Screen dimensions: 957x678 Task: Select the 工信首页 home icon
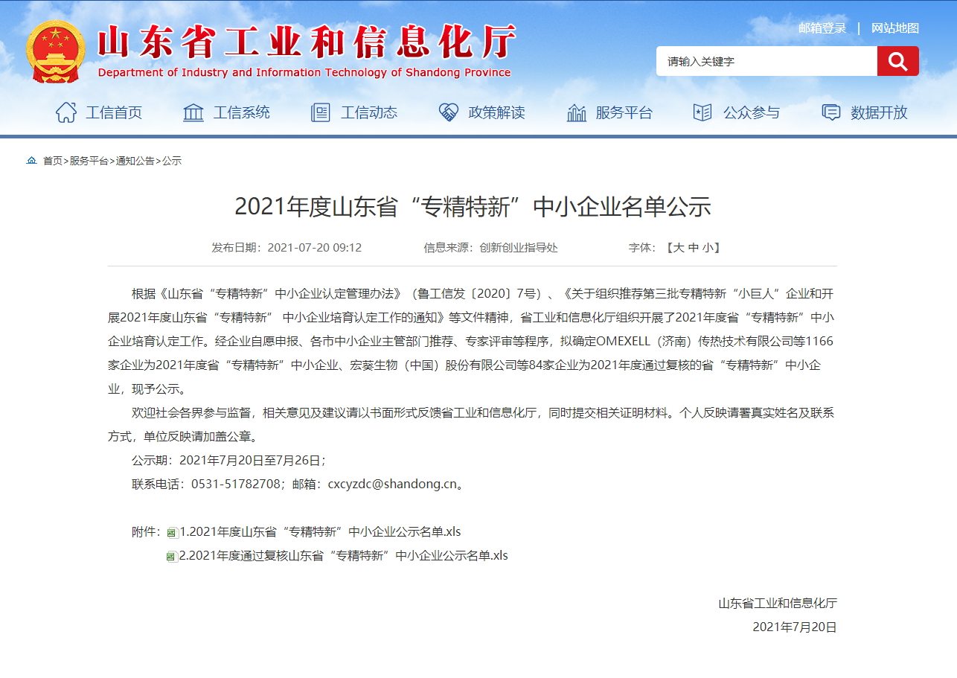[x=66, y=112]
